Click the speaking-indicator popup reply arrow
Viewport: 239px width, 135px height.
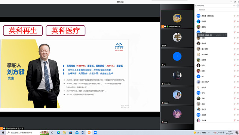point(225,35)
